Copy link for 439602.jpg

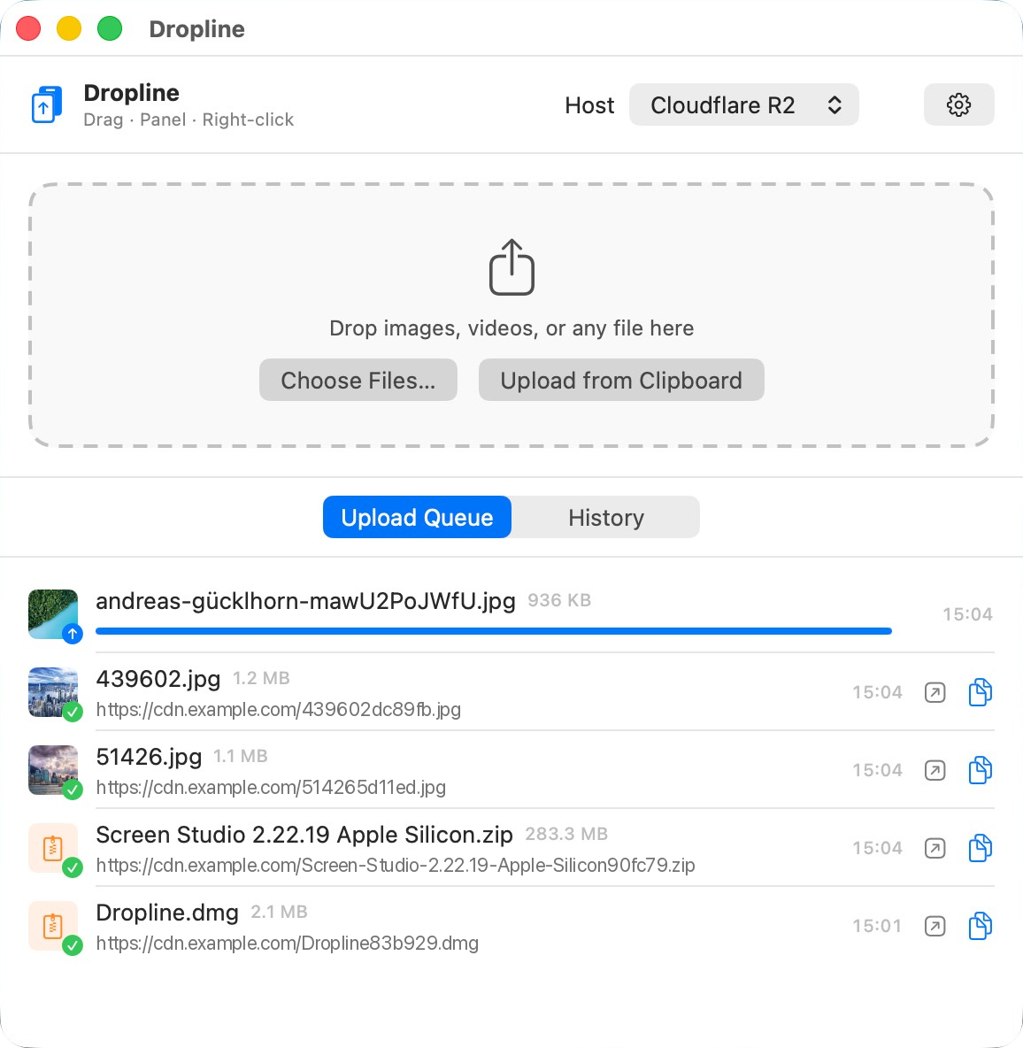[981, 692]
